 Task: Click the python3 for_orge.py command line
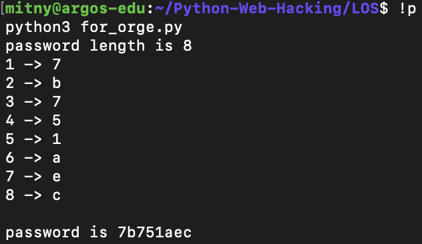[x=94, y=27]
